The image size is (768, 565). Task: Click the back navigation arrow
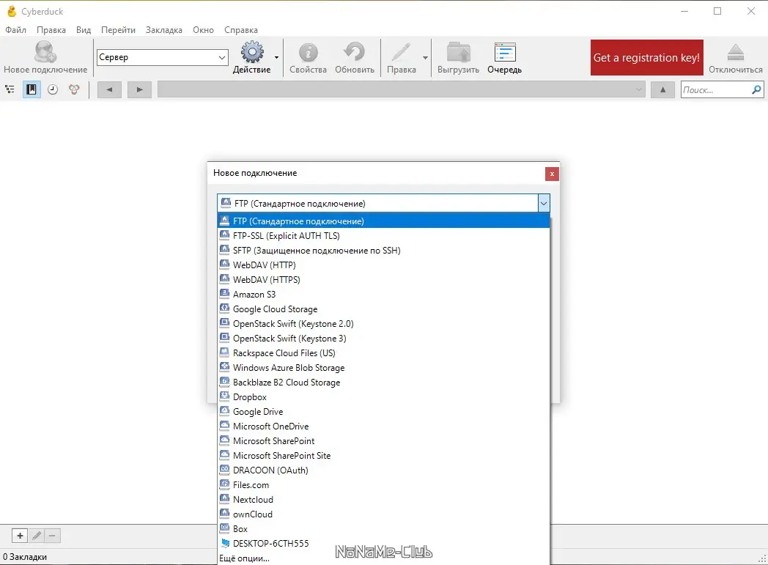tap(109, 89)
